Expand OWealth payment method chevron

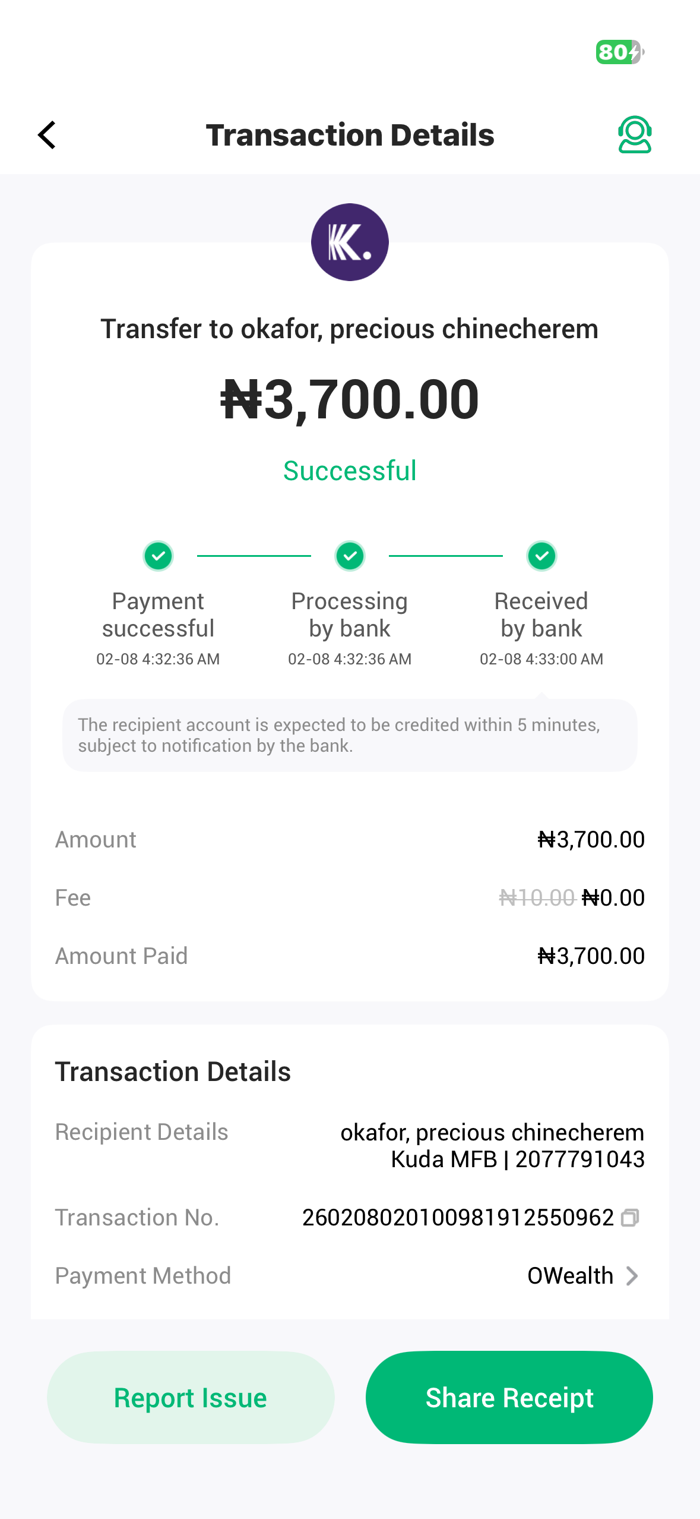point(632,1276)
